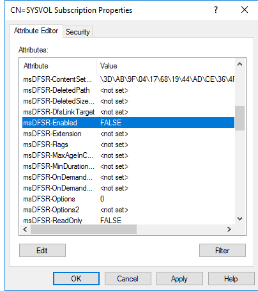This screenshot has height=291, width=258.
Task: Click the Apply button
Action: [x=179, y=279]
